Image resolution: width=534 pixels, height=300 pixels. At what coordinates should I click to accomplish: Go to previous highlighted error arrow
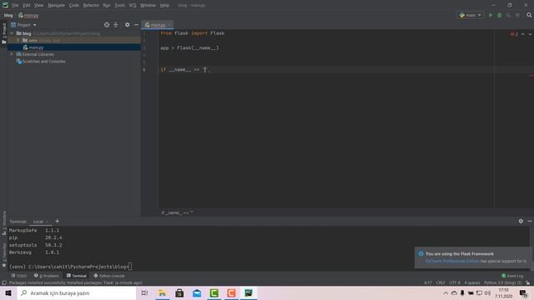point(523,34)
